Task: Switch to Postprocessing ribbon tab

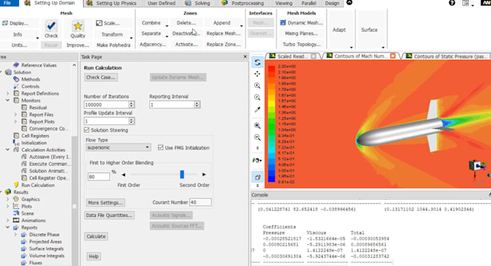Action: [243, 3]
